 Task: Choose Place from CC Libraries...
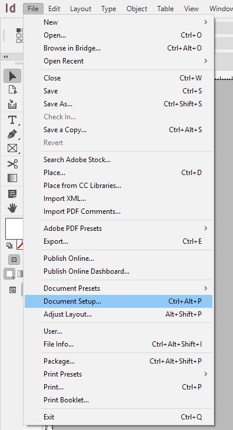pos(118,186)
